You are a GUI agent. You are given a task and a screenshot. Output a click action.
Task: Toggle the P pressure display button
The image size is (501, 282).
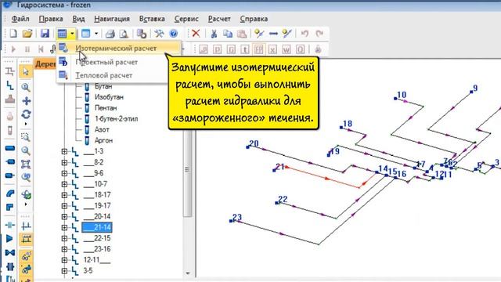218,49
